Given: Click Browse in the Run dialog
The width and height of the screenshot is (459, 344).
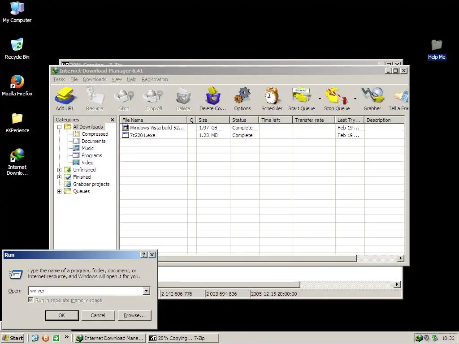Looking at the screenshot, I should [x=134, y=315].
